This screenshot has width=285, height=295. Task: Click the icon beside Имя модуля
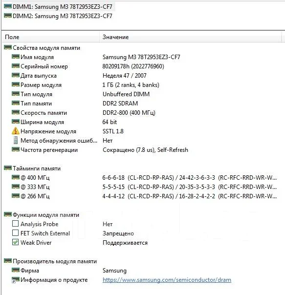pos(16,57)
